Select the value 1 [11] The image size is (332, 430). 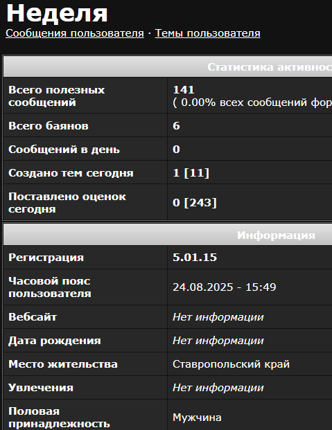[191, 173]
